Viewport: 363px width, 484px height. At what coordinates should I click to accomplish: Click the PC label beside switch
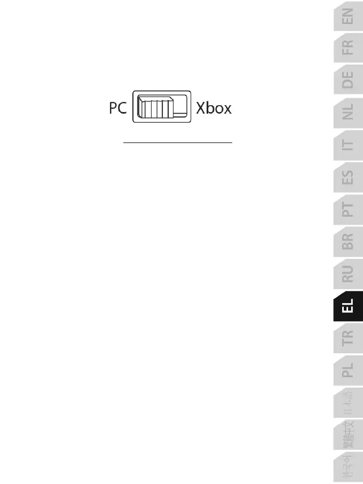tap(118, 108)
